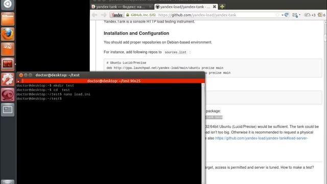Close the terminal window with the red button

pyautogui.click(x=21, y=75)
